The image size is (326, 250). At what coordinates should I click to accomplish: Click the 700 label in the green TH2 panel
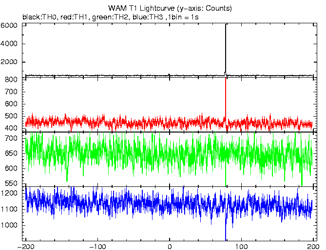[11, 138]
